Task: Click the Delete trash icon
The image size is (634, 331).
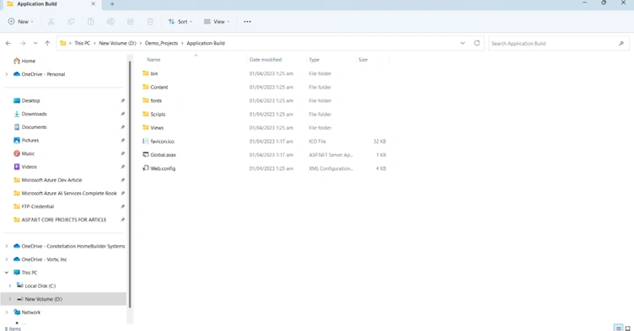Action: click(150, 22)
